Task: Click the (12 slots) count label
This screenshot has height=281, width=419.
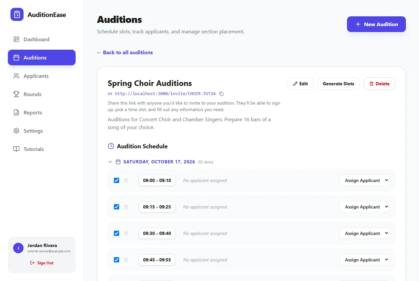Action: (206, 162)
